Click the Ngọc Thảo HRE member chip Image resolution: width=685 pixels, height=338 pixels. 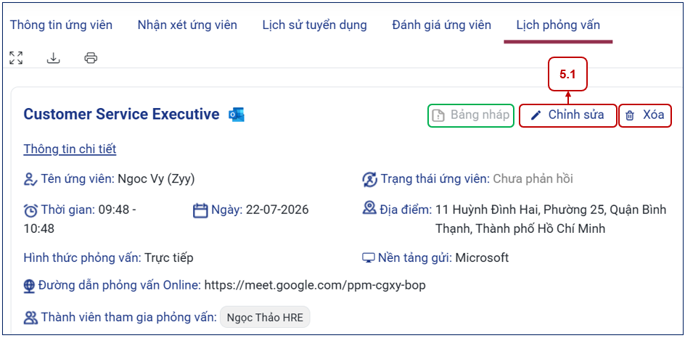click(x=265, y=318)
